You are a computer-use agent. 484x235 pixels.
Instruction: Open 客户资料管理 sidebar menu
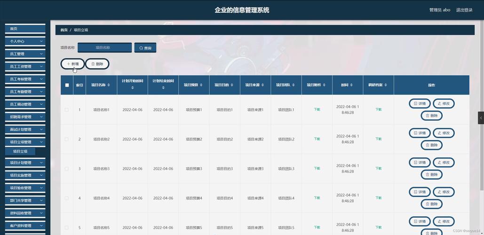point(25,226)
